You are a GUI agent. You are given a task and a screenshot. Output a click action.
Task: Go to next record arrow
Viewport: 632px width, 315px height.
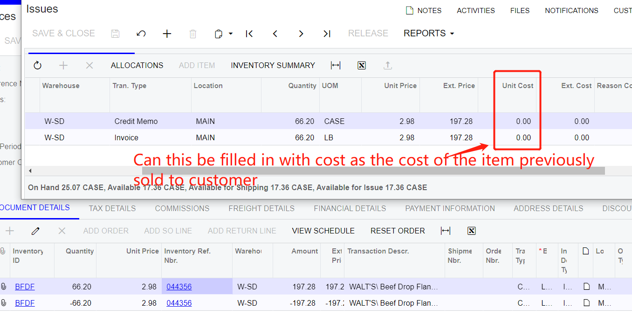point(301,34)
